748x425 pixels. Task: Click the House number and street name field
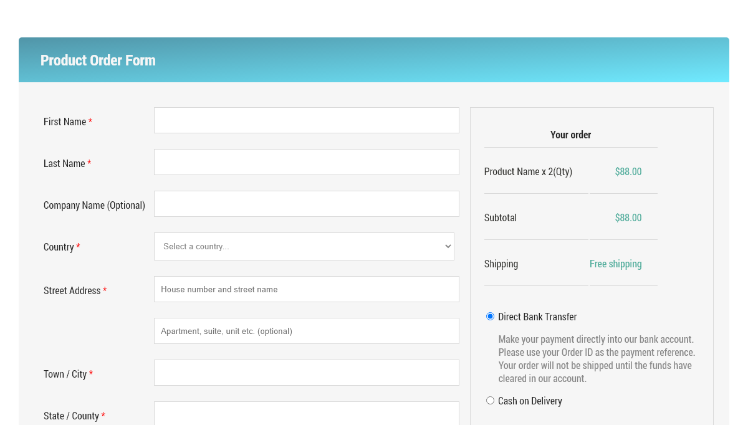(306, 289)
